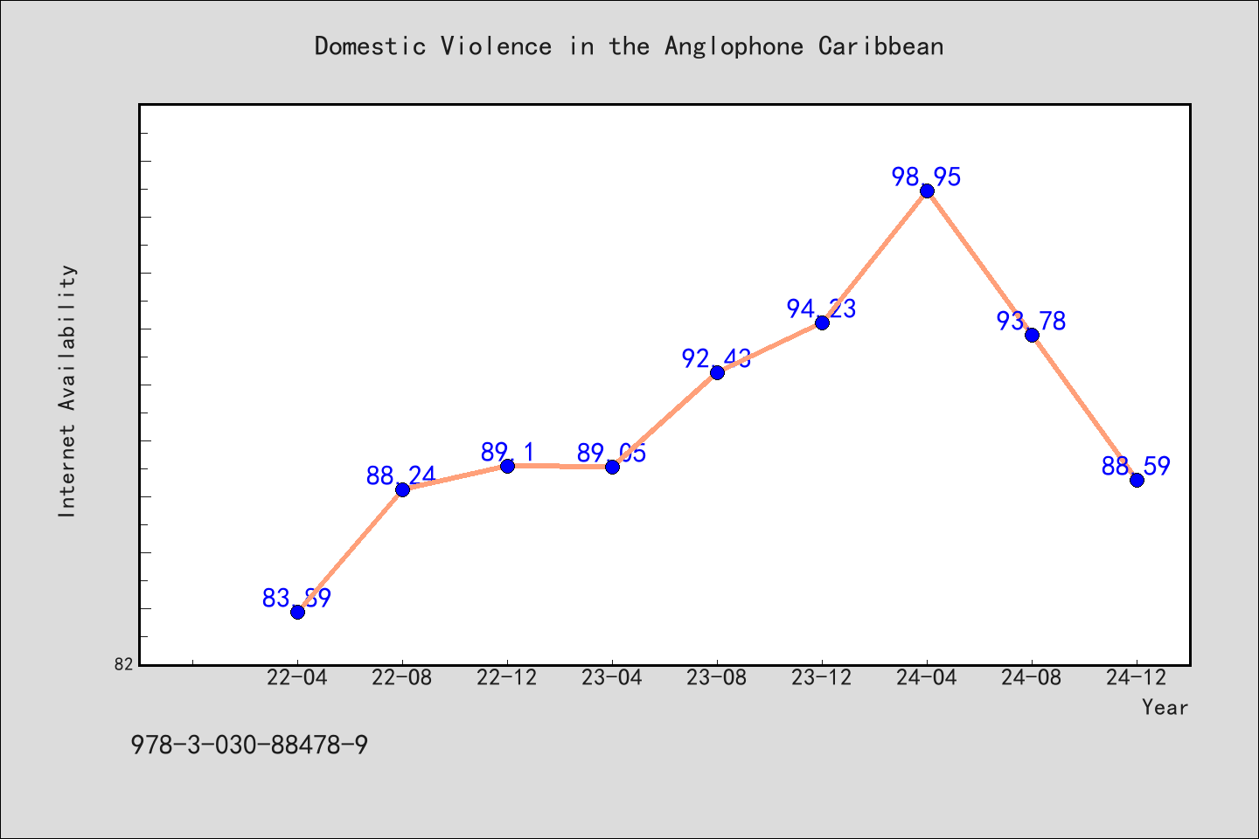Select the data point marker at 22-12

(x=507, y=466)
